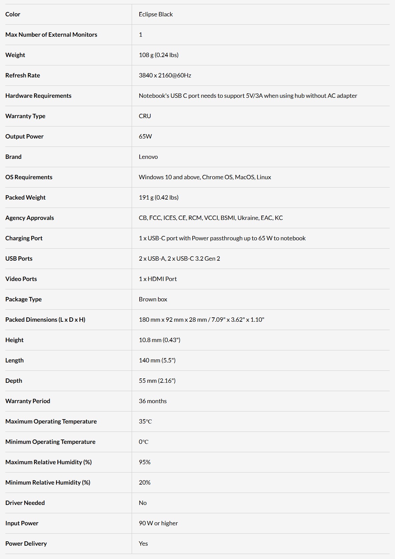The width and height of the screenshot is (395, 559).
Task: Select the Color row label
Action: coord(13,14)
